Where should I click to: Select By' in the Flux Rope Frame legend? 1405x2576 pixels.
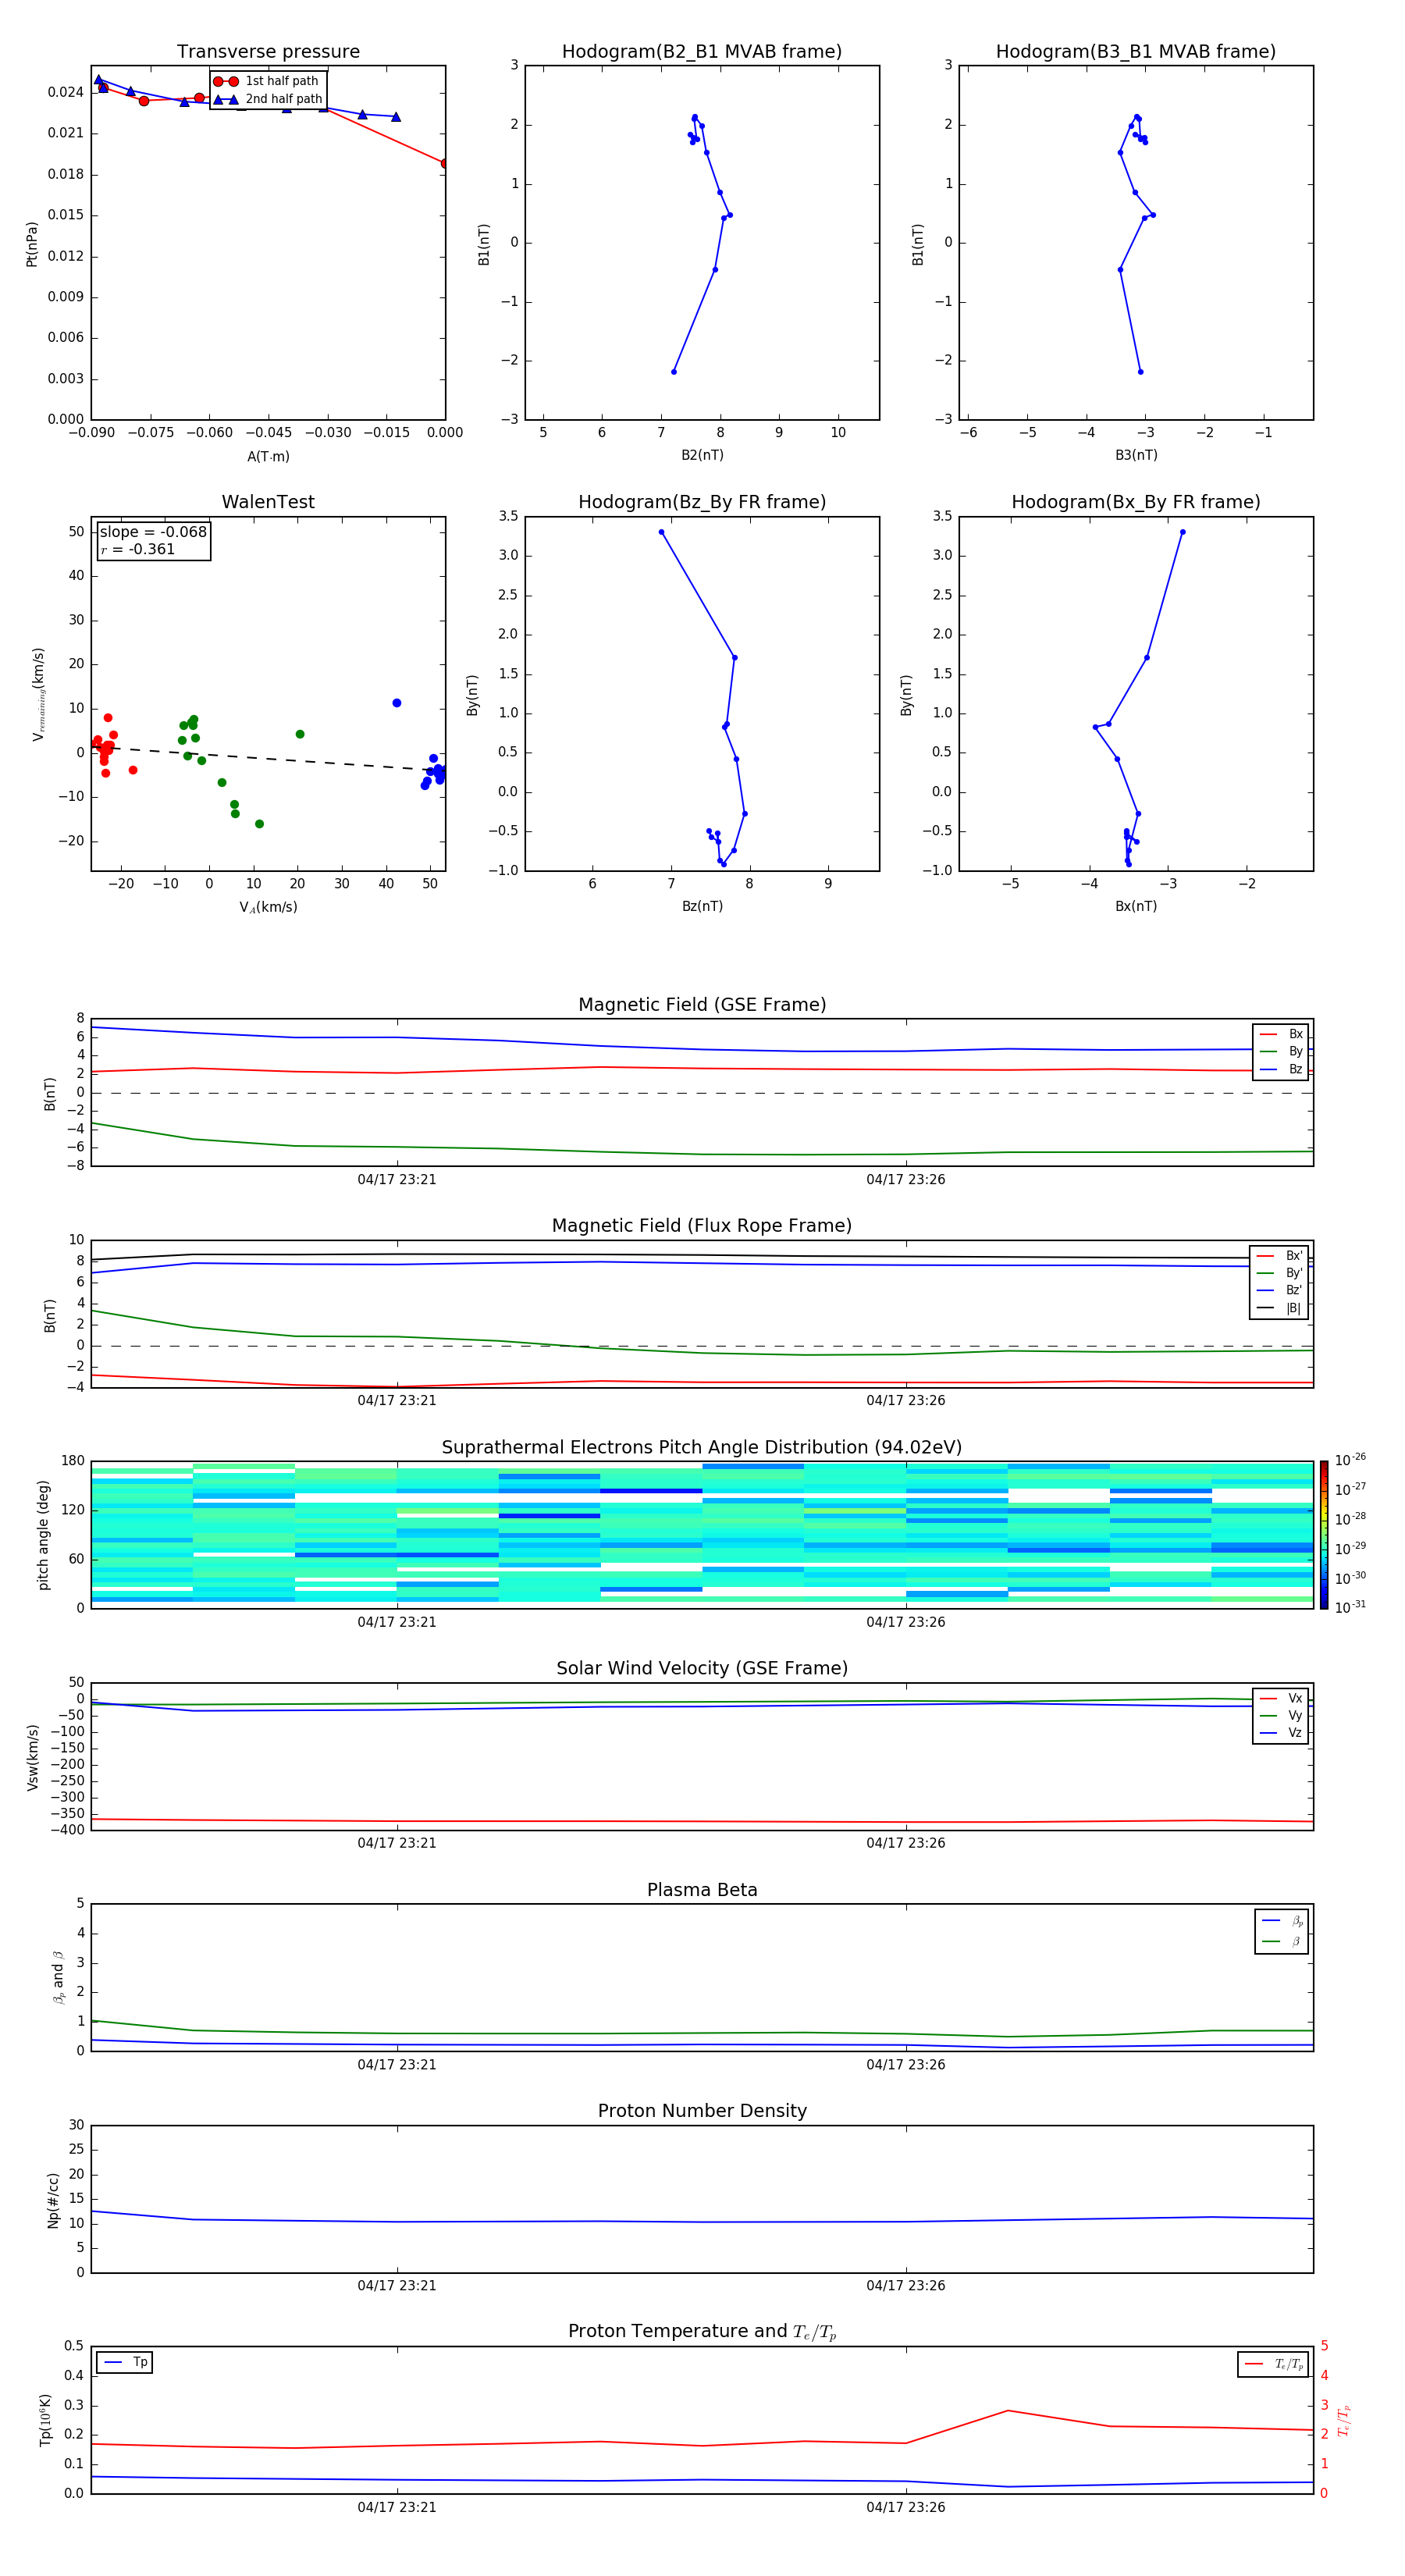click(x=1279, y=1273)
